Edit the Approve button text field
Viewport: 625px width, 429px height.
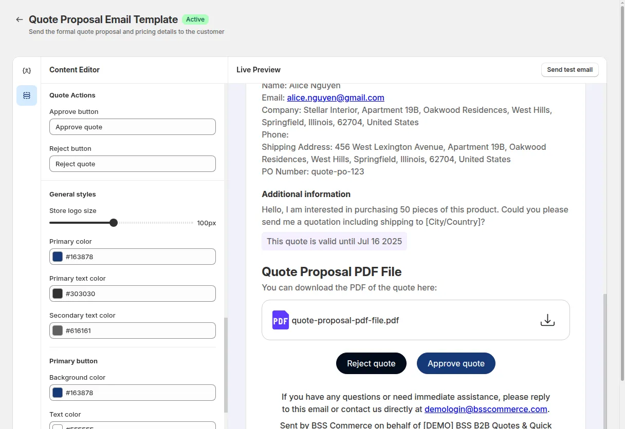pyautogui.click(x=133, y=127)
